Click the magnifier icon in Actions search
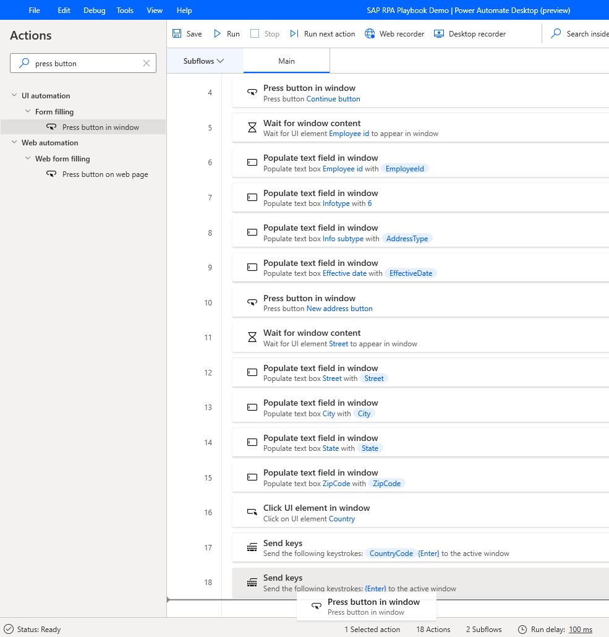 (24, 63)
